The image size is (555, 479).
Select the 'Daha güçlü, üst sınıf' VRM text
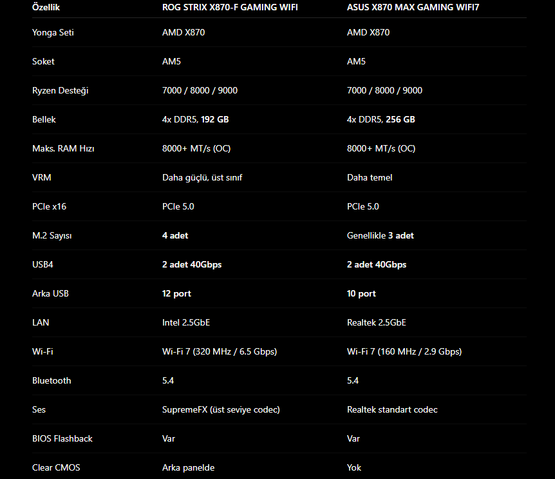(x=202, y=177)
